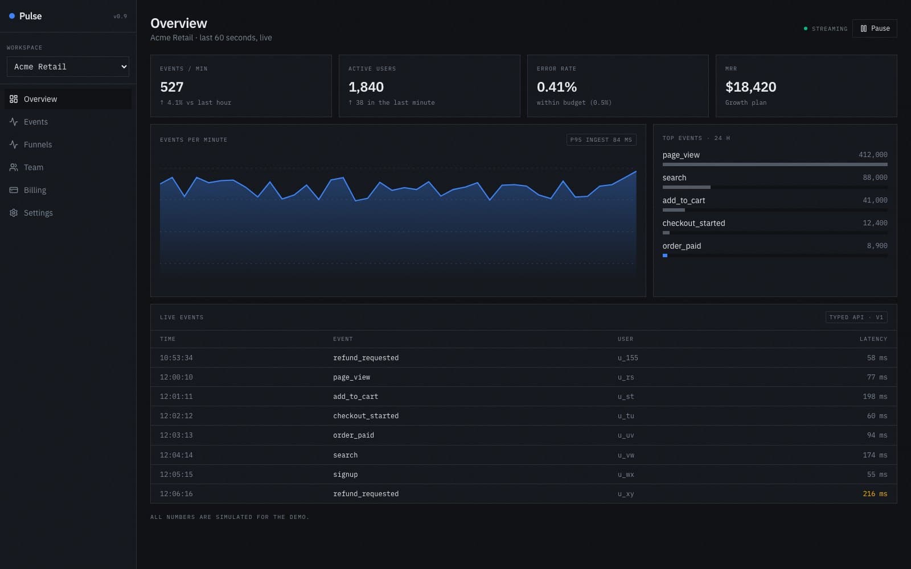Screen dimensions: 911x569
Task: Click the Active Users card showing 1,840
Action: pyautogui.click(x=429, y=86)
